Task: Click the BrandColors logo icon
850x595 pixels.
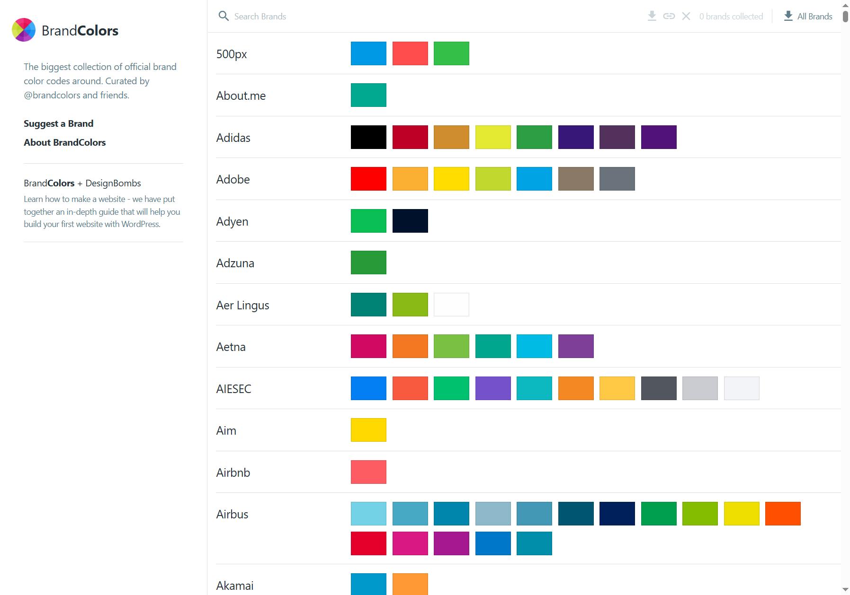Action: [24, 30]
